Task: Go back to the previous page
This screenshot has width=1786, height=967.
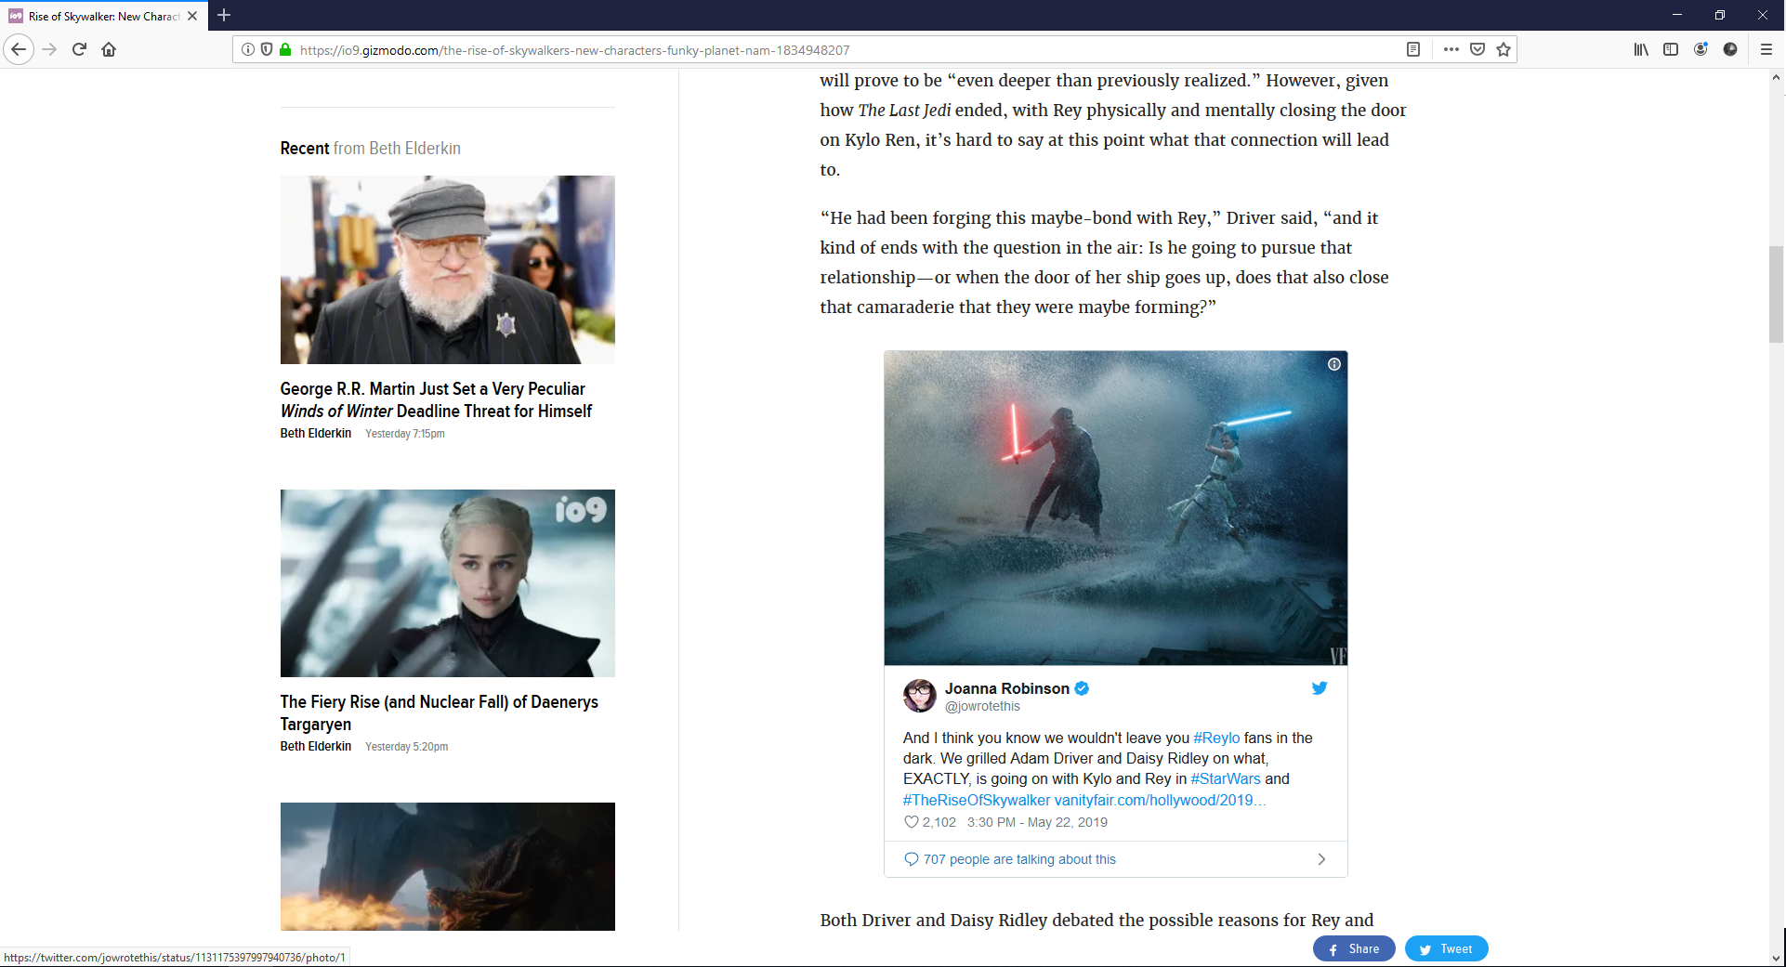Action: [19, 49]
